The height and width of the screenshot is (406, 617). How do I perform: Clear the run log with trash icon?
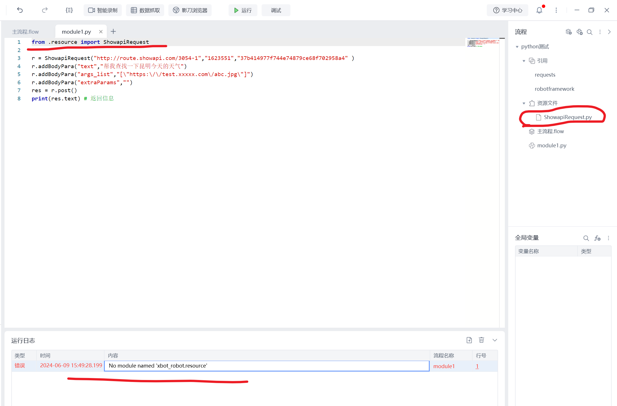pyautogui.click(x=481, y=340)
